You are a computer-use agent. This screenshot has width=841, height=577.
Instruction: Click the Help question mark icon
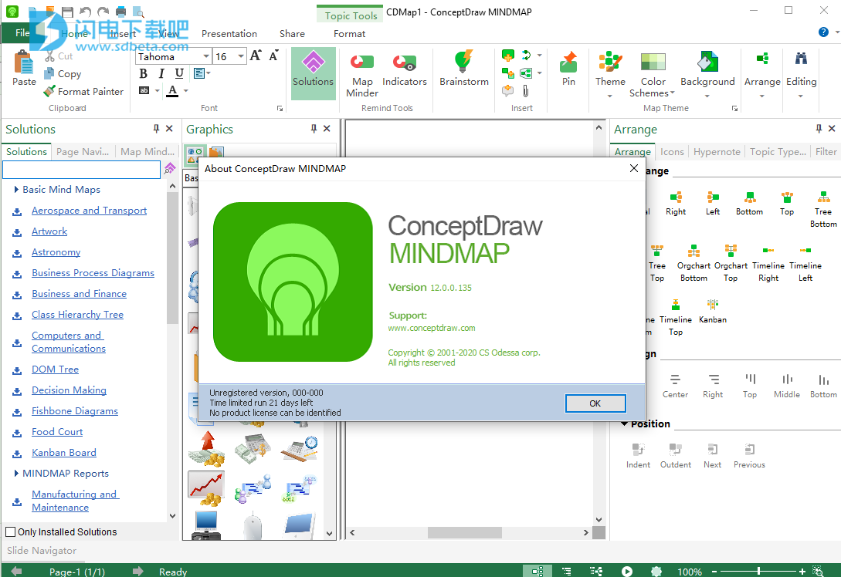click(823, 32)
